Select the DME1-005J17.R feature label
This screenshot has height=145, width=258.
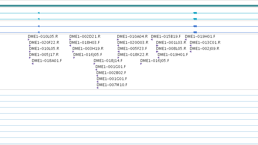point(44,55)
